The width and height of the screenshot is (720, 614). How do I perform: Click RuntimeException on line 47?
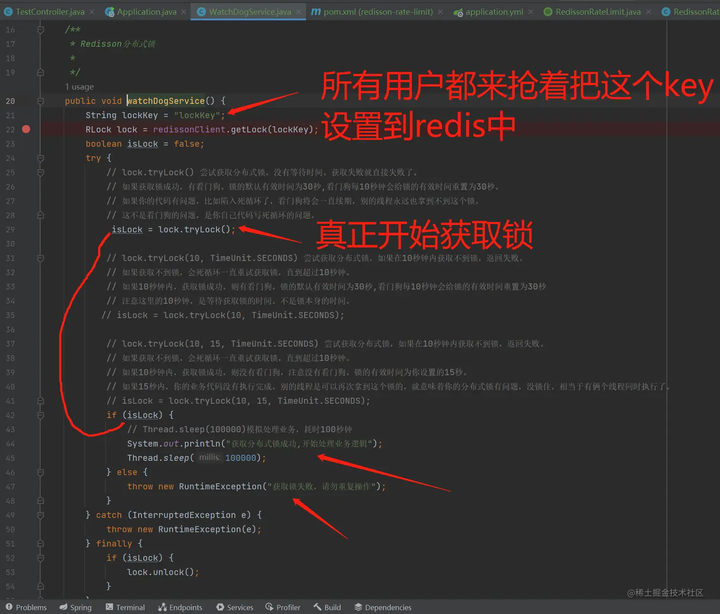click(220, 487)
